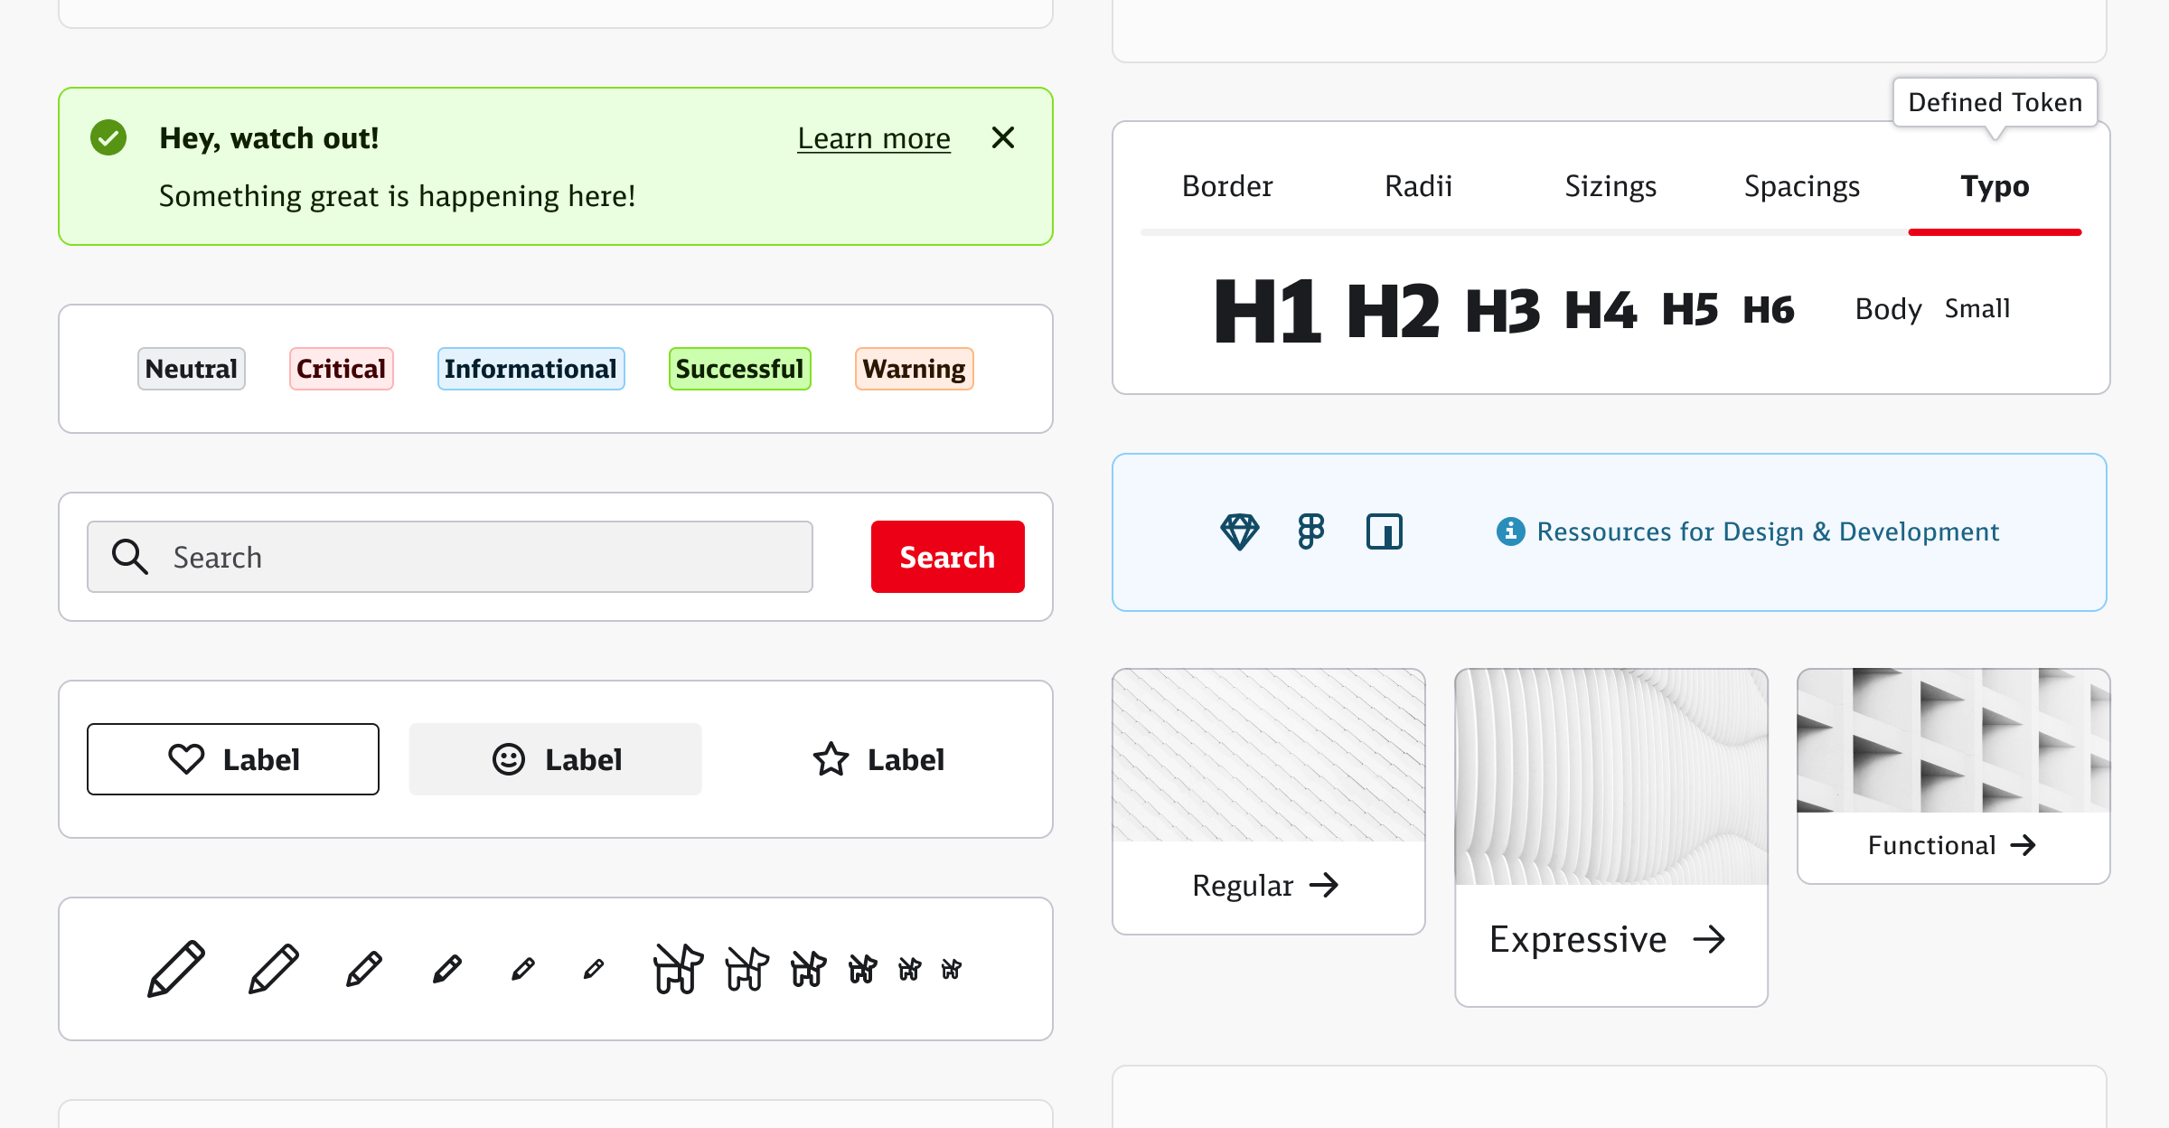This screenshot has width=2169, height=1128.
Task: Toggle the Critical badge filter
Action: (x=342, y=369)
